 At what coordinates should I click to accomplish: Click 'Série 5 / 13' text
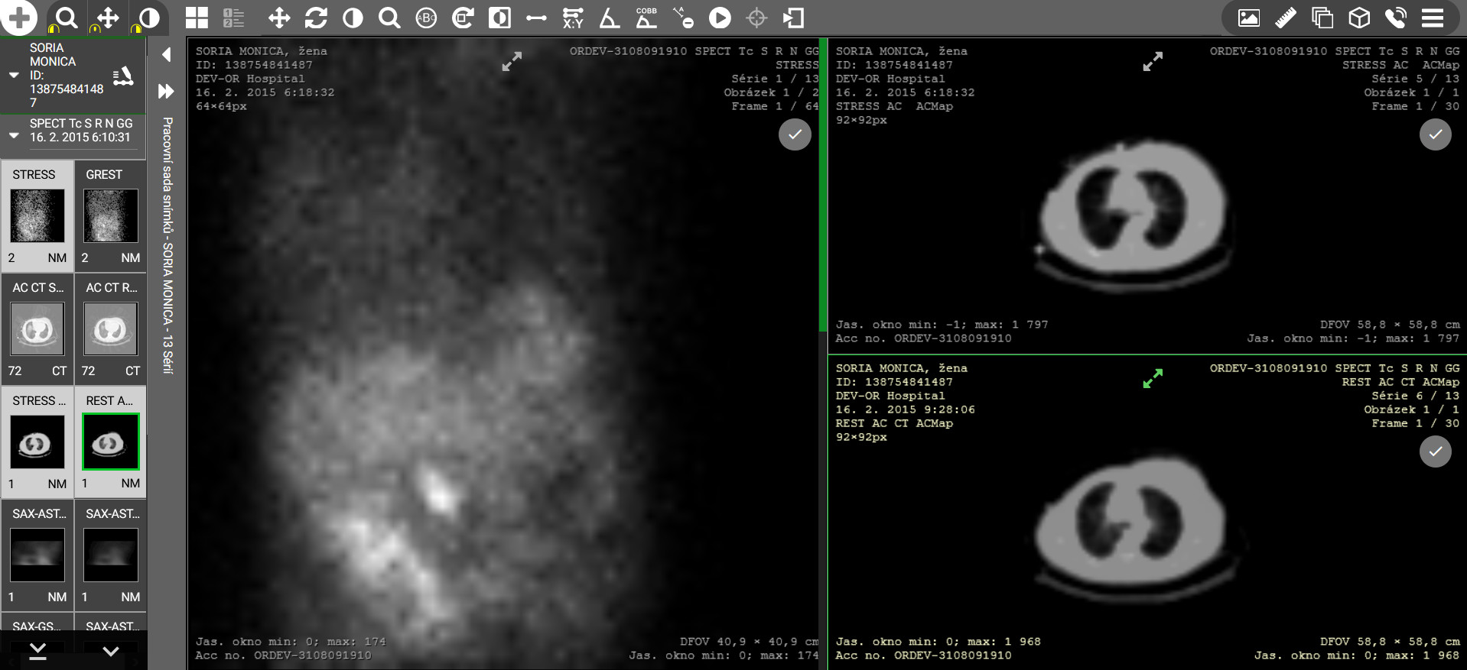coord(1415,79)
